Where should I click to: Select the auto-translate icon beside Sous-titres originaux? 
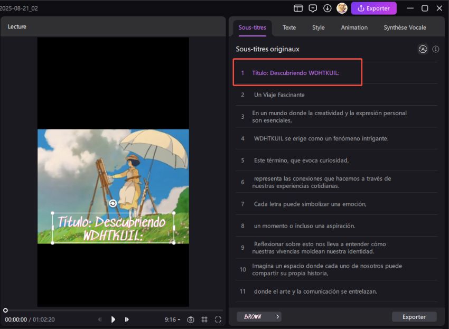[423, 49]
